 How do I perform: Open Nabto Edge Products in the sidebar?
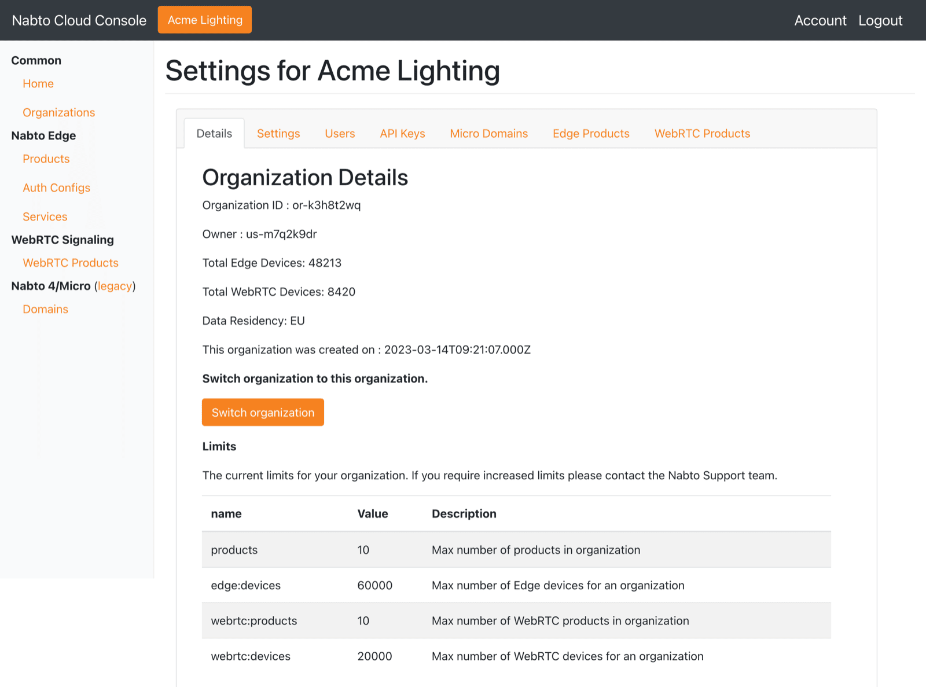tap(46, 159)
